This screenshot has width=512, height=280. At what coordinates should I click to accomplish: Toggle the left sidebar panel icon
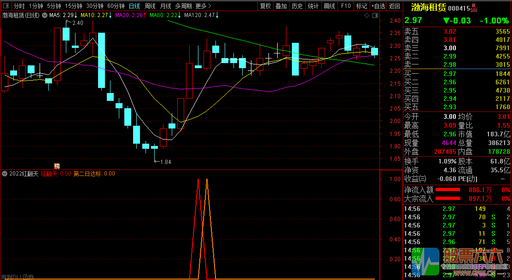click(x=6, y=6)
